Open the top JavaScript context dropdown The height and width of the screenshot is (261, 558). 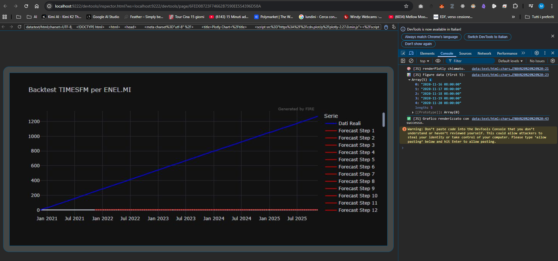click(424, 61)
